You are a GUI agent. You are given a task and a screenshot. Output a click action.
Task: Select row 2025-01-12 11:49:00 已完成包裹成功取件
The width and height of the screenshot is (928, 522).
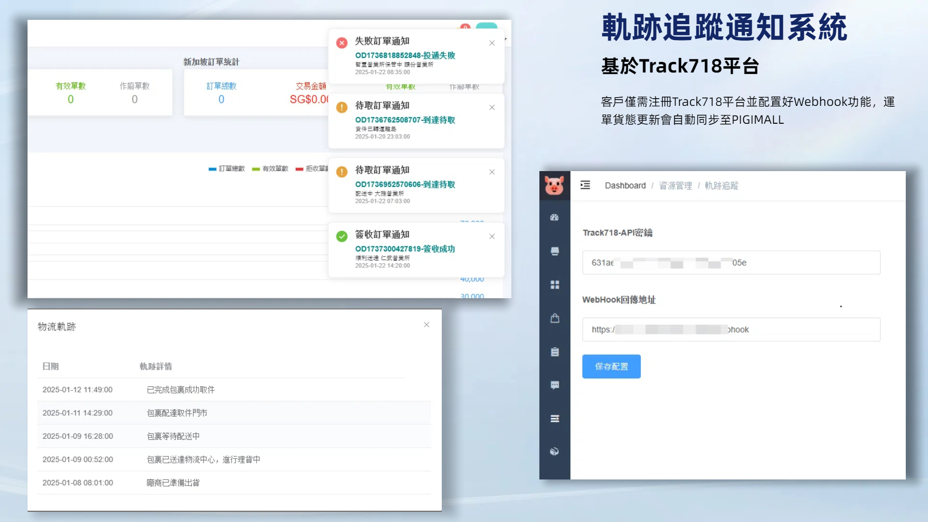coord(234,390)
